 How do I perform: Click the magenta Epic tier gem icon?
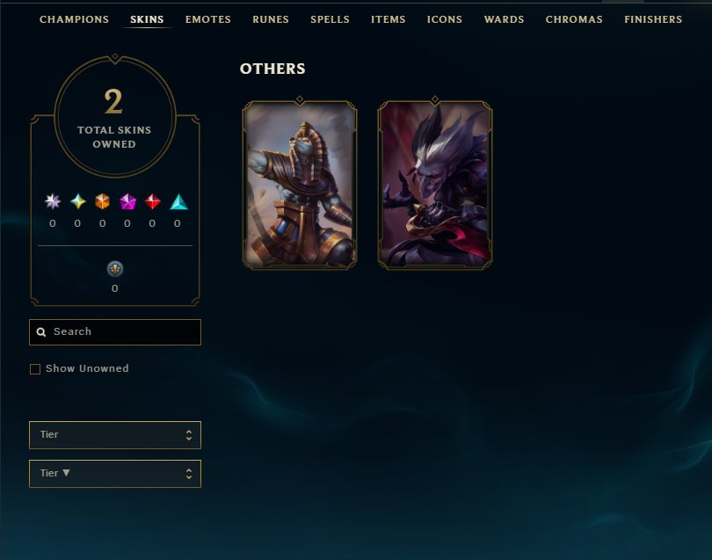[127, 201]
